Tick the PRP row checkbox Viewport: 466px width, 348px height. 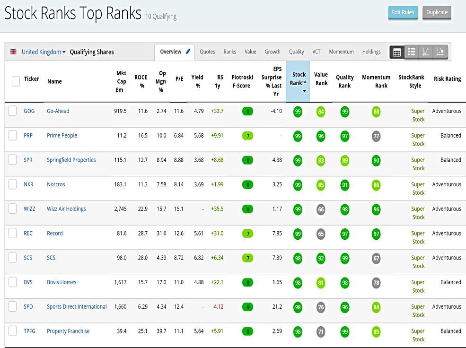point(12,135)
